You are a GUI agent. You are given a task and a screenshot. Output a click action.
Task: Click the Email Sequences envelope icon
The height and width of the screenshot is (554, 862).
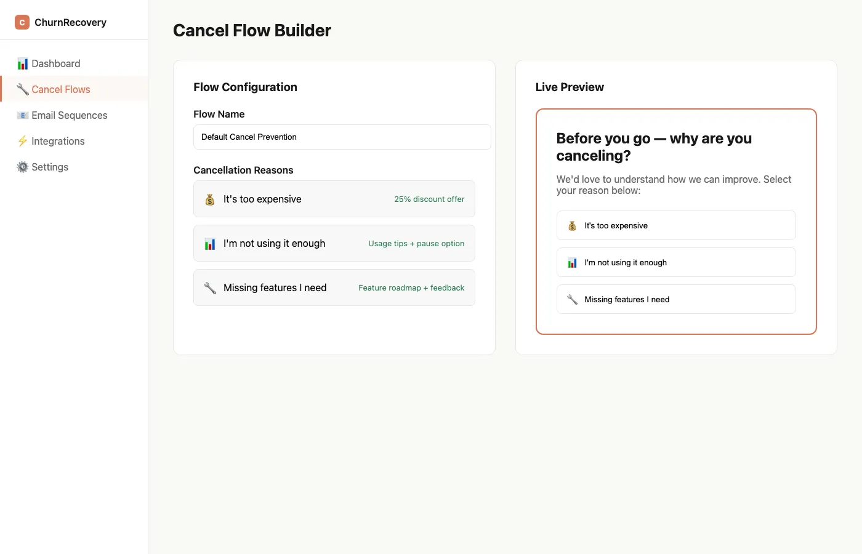point(23,116)
